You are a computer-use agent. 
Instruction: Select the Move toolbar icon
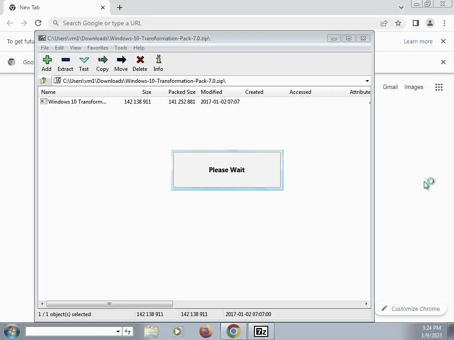tap(121, 63)
